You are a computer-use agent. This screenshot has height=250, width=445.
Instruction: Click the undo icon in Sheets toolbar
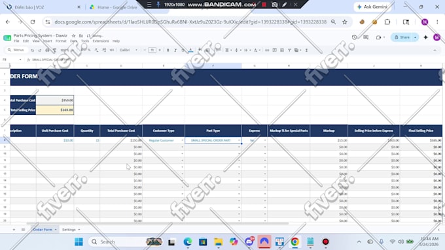[33, 50]
